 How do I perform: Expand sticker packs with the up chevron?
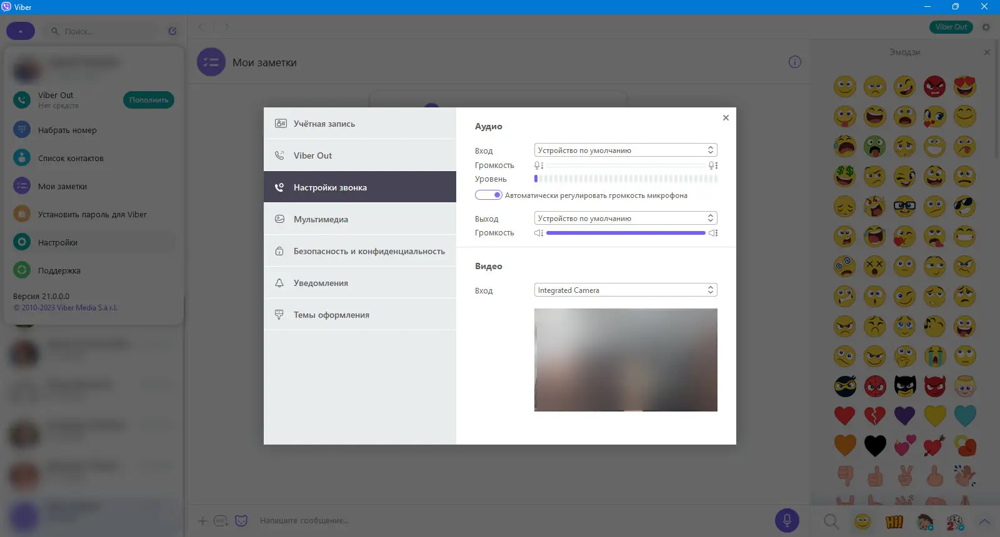[984, 521]
